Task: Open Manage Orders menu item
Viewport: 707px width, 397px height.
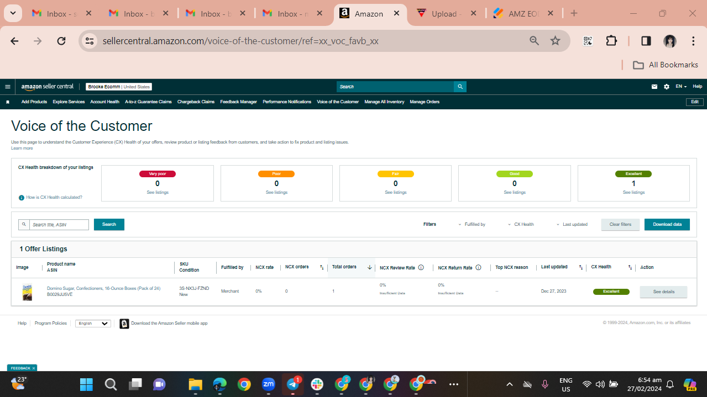Action: click(425, 102)
